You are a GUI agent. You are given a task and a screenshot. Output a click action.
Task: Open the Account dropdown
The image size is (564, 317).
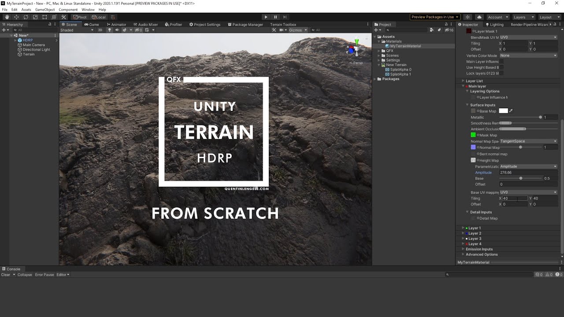(x=497, y=17)
